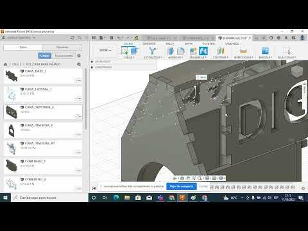Go to timeline beginning button
This screenshot has height=231, width=308.
94,188
